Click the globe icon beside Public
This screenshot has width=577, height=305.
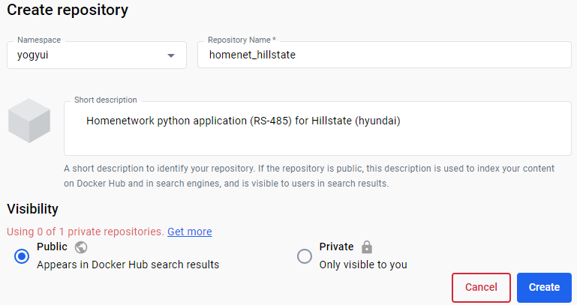81,247
